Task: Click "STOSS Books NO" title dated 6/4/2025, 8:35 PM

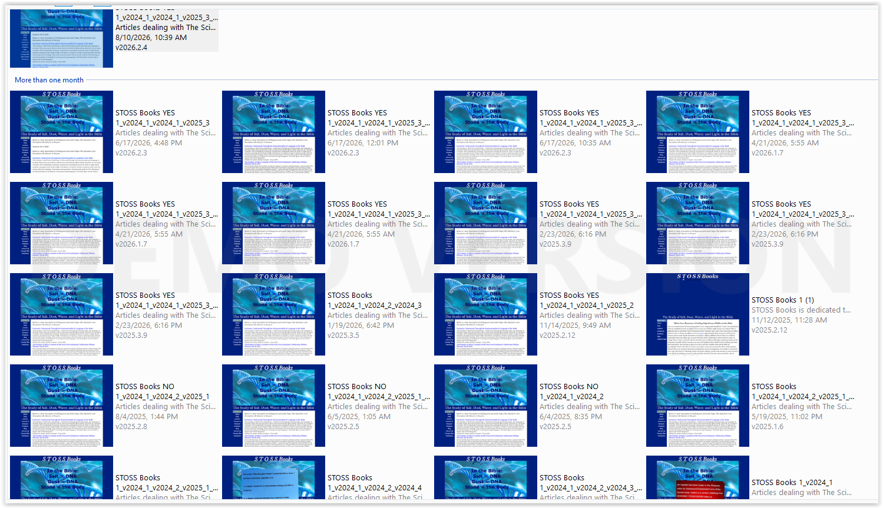Action: 569,386
